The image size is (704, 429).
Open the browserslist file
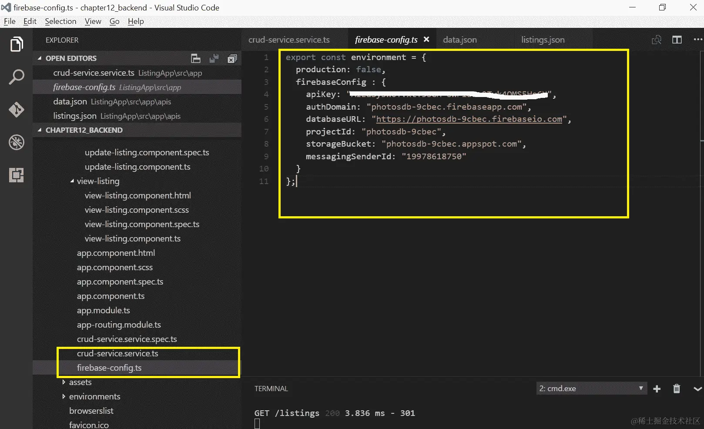[91, 411]
